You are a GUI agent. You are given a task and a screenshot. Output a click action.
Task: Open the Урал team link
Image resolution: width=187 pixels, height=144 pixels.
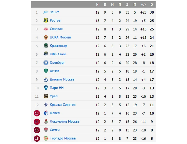pyautogui.click(x=54, y=96)
